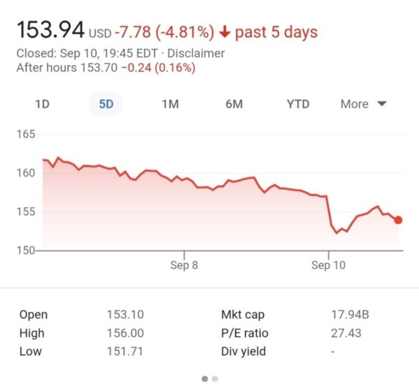419x388 pixels.
Task: Click the Low price 151.71
Action: tap(124, 351)
